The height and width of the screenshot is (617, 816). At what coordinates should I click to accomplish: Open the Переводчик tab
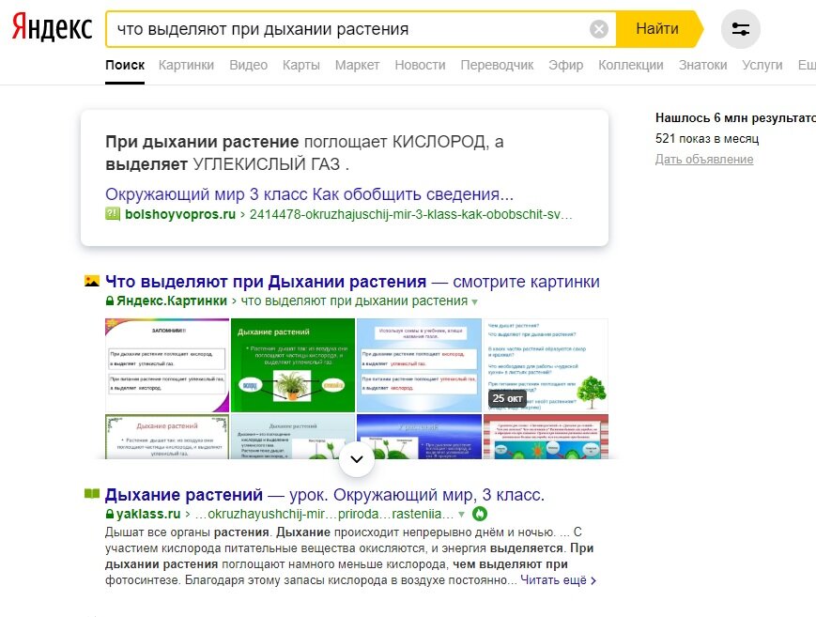pyautogui.click(x=497, y=65)
